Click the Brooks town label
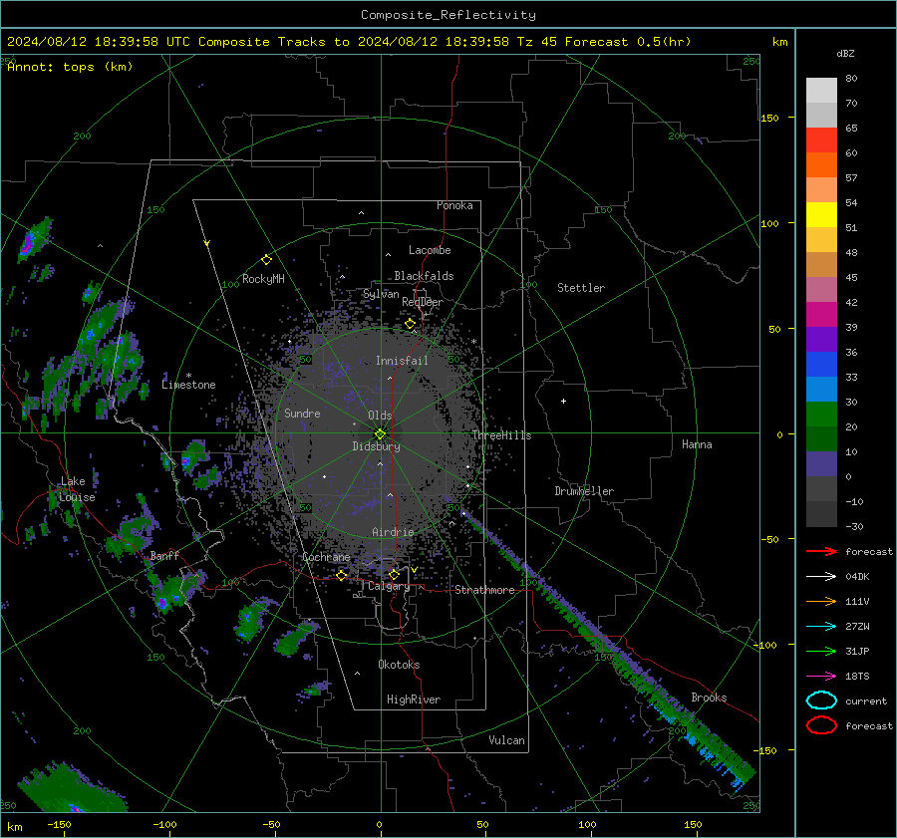 709,698
